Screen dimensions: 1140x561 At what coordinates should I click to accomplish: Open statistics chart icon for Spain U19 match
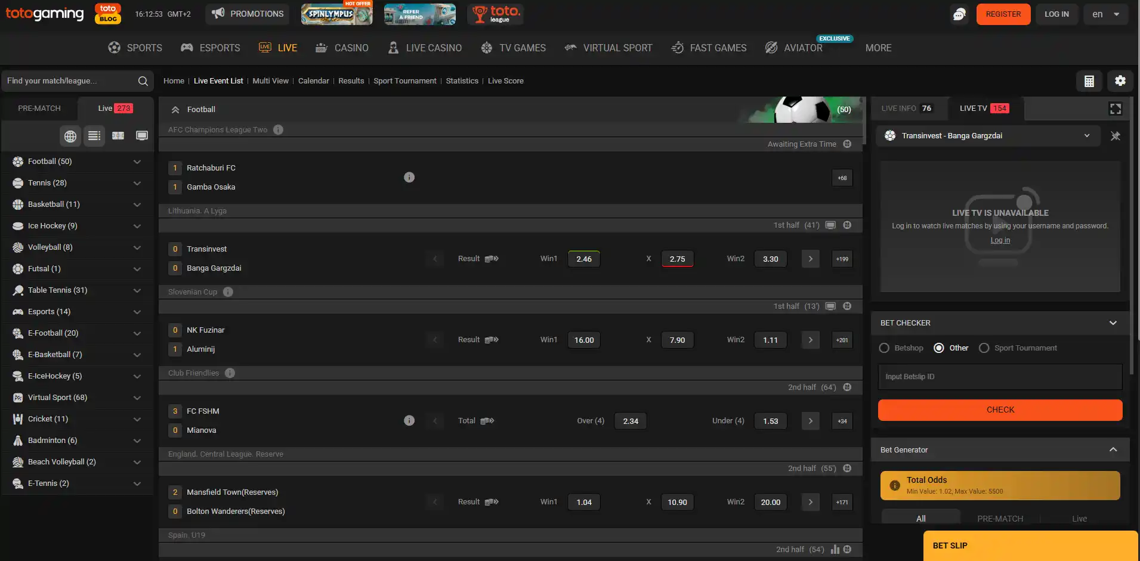[835, 550]
